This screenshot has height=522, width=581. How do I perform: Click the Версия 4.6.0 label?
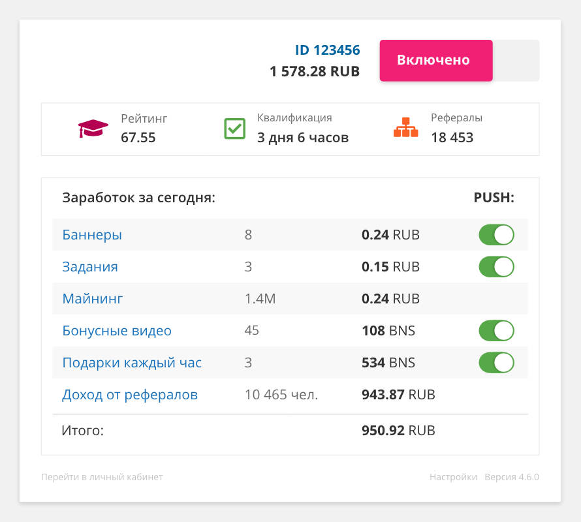click(x=512, y=477)
